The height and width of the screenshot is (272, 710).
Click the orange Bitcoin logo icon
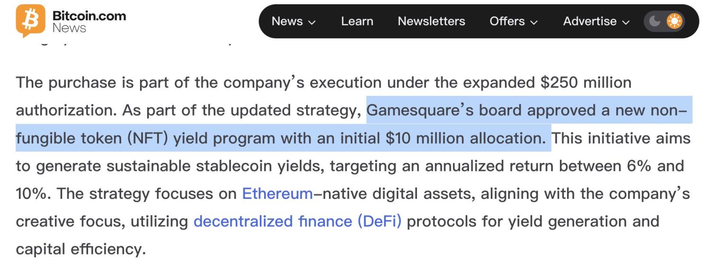(x=30, y=21)
